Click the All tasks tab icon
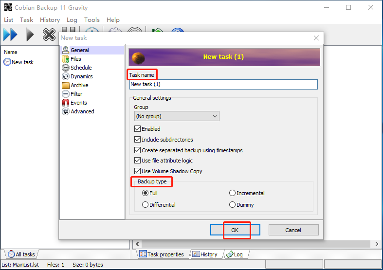 [11, 254]
